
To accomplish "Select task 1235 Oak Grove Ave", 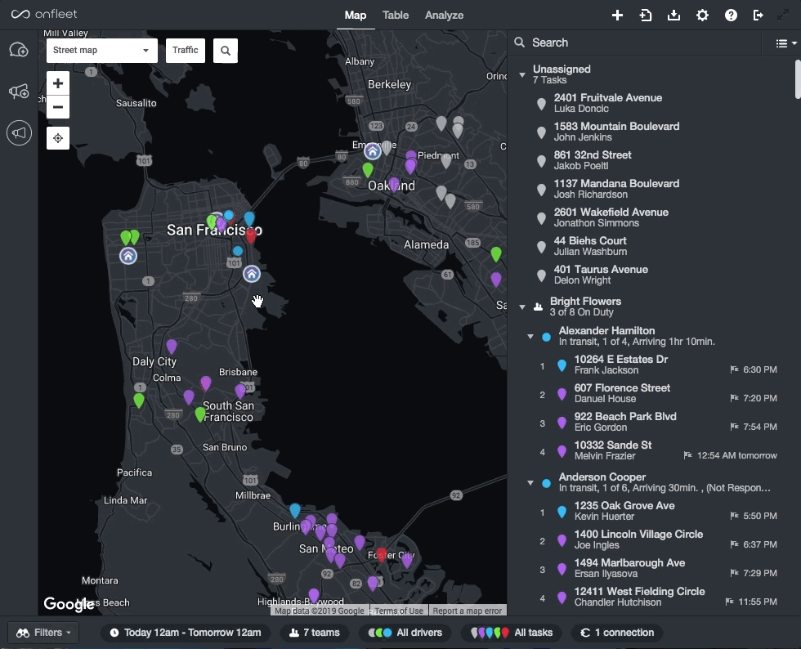I will coord(659,511).
